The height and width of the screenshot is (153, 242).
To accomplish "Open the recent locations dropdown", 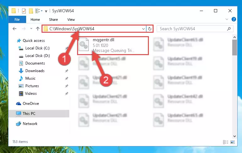I will (31, 29).
